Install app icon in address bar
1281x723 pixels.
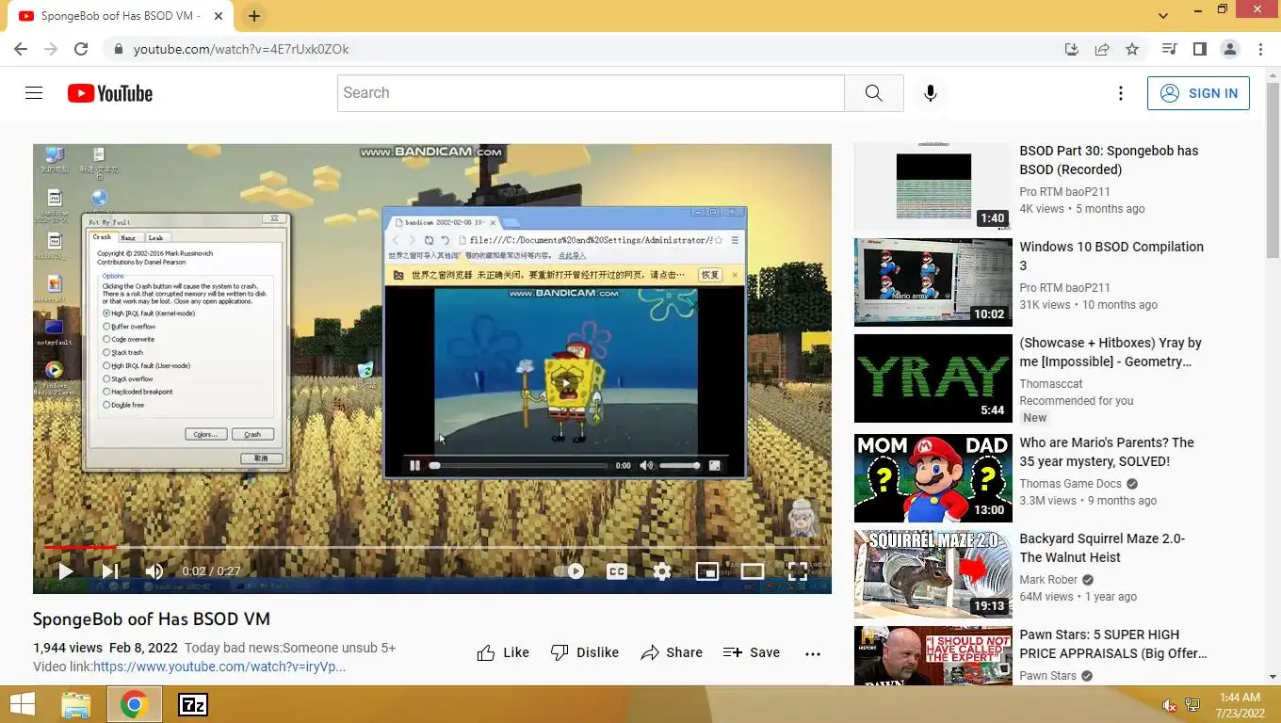(1071, 49)
